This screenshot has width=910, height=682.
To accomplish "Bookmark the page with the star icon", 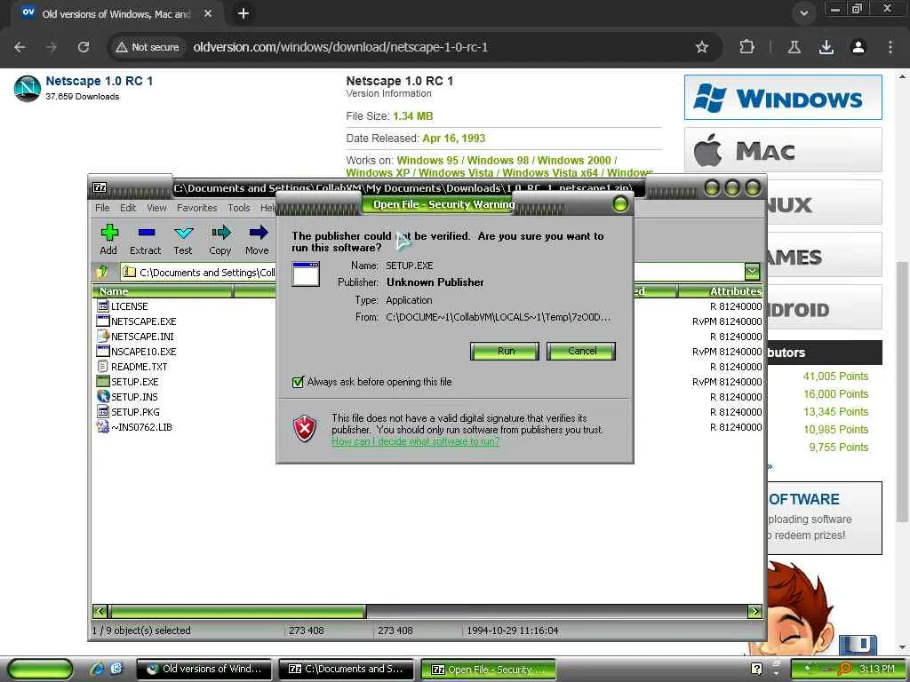I will (702, 47).
